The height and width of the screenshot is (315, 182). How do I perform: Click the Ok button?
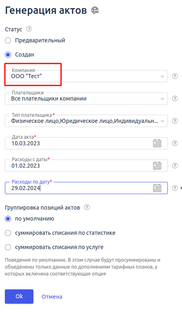(x=19, y=296)
